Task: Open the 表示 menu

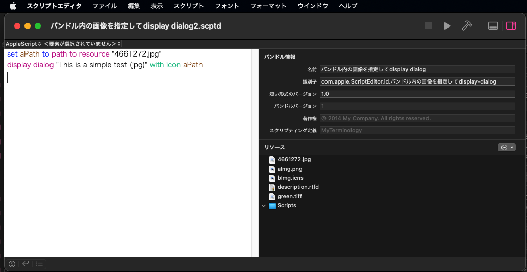Action: [157, 6]
